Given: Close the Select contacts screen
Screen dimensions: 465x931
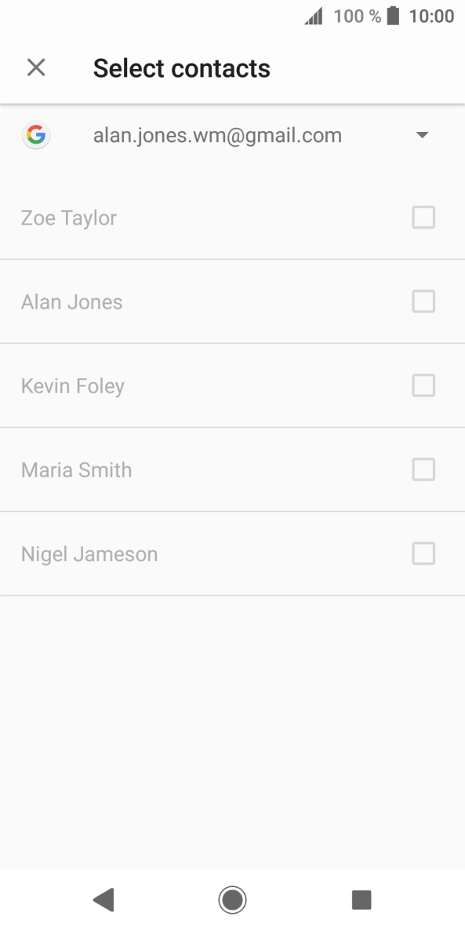Looking at the screenshot, I should pyautogui.click(x=36, y=68).
